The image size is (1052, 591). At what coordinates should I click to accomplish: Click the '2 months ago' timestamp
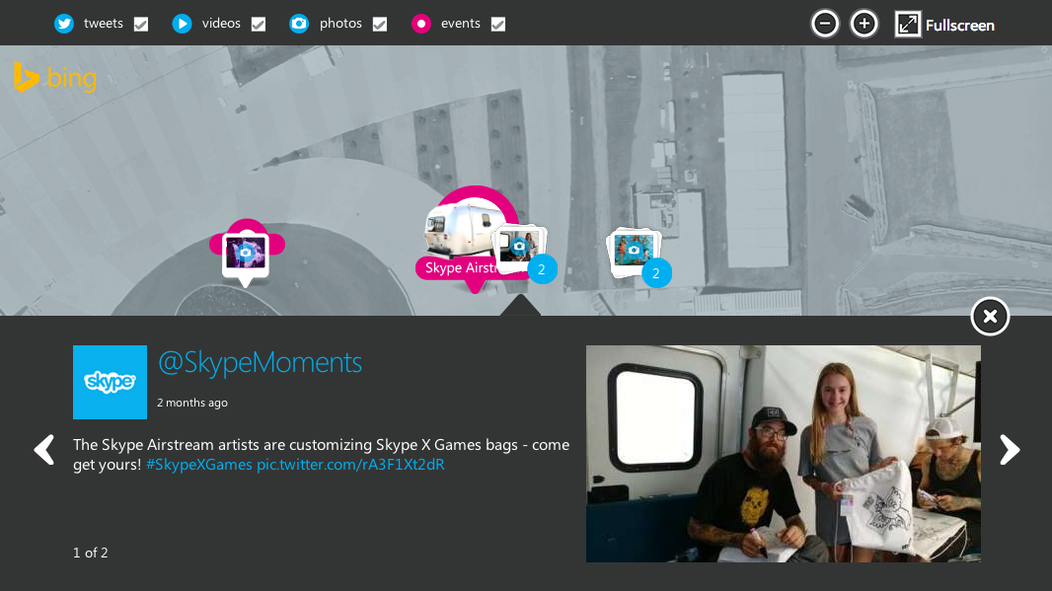[x=191, y=403]
